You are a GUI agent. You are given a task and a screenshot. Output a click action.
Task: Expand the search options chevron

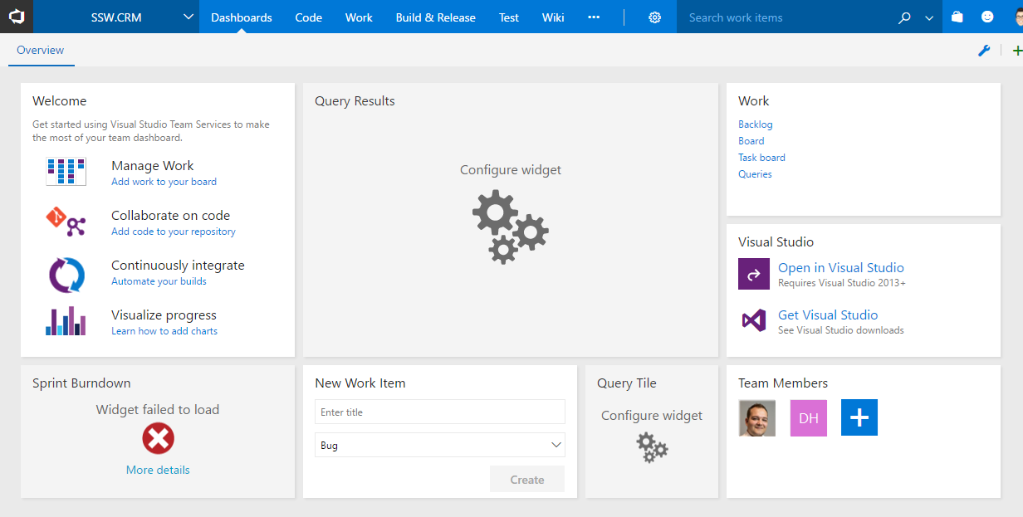pyautogui.click(x=928, y=17)
